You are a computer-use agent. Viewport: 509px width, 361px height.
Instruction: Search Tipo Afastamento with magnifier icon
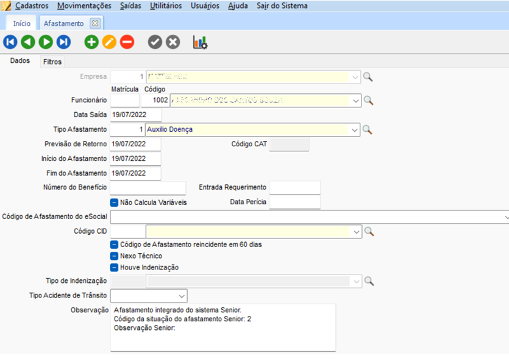click(x=368, y=130)
